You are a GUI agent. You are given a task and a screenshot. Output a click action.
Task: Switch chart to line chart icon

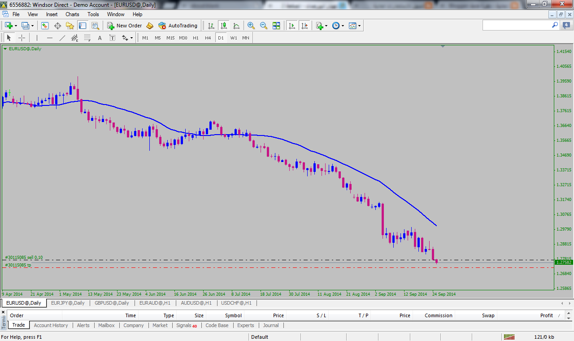point(236,26)
